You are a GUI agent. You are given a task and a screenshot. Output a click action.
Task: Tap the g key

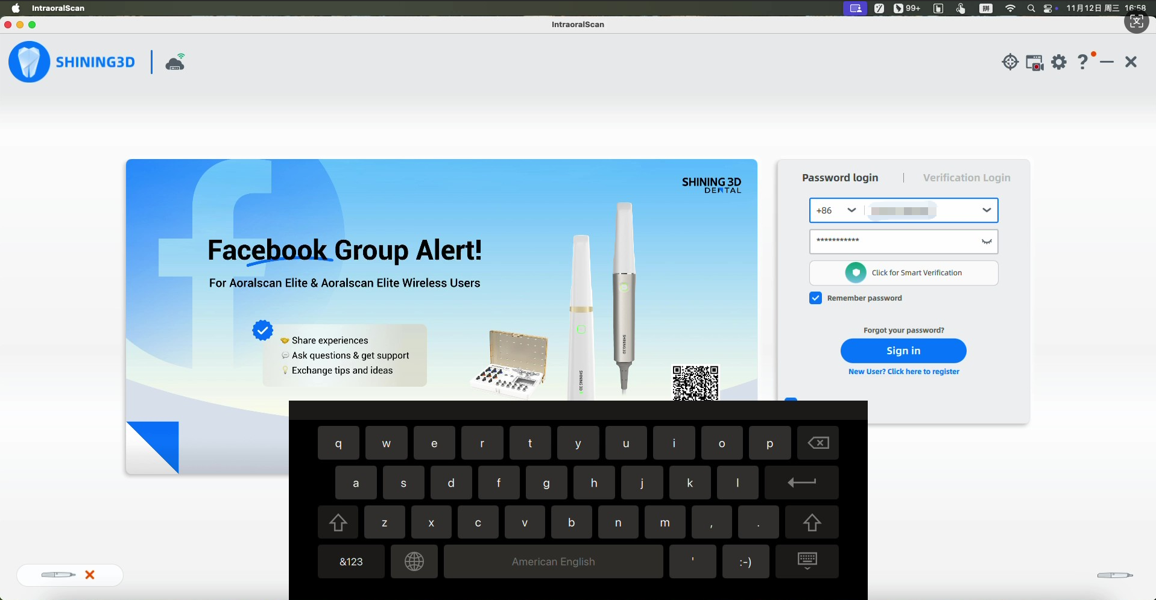[546, 483]
